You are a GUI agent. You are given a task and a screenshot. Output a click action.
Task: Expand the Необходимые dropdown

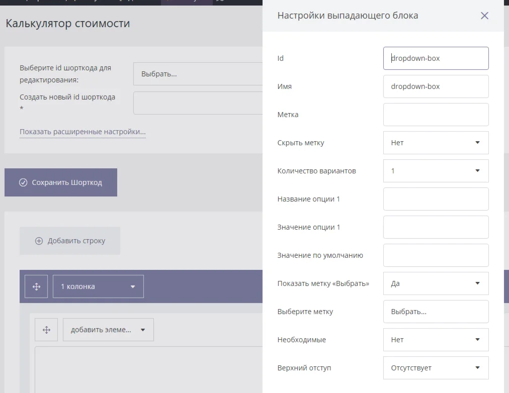tap(436, 340)
